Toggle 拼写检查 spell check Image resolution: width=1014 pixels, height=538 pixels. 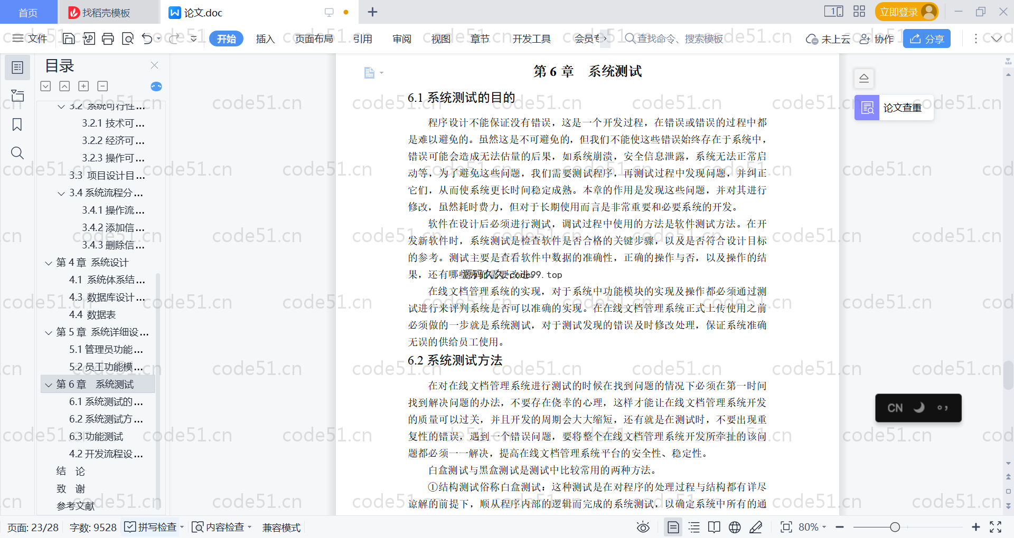pyautogui.click(x=151, y=527)
